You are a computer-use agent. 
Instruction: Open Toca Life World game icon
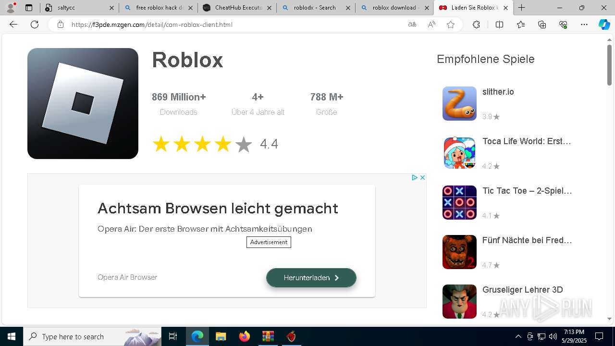[x=459, y=153]
